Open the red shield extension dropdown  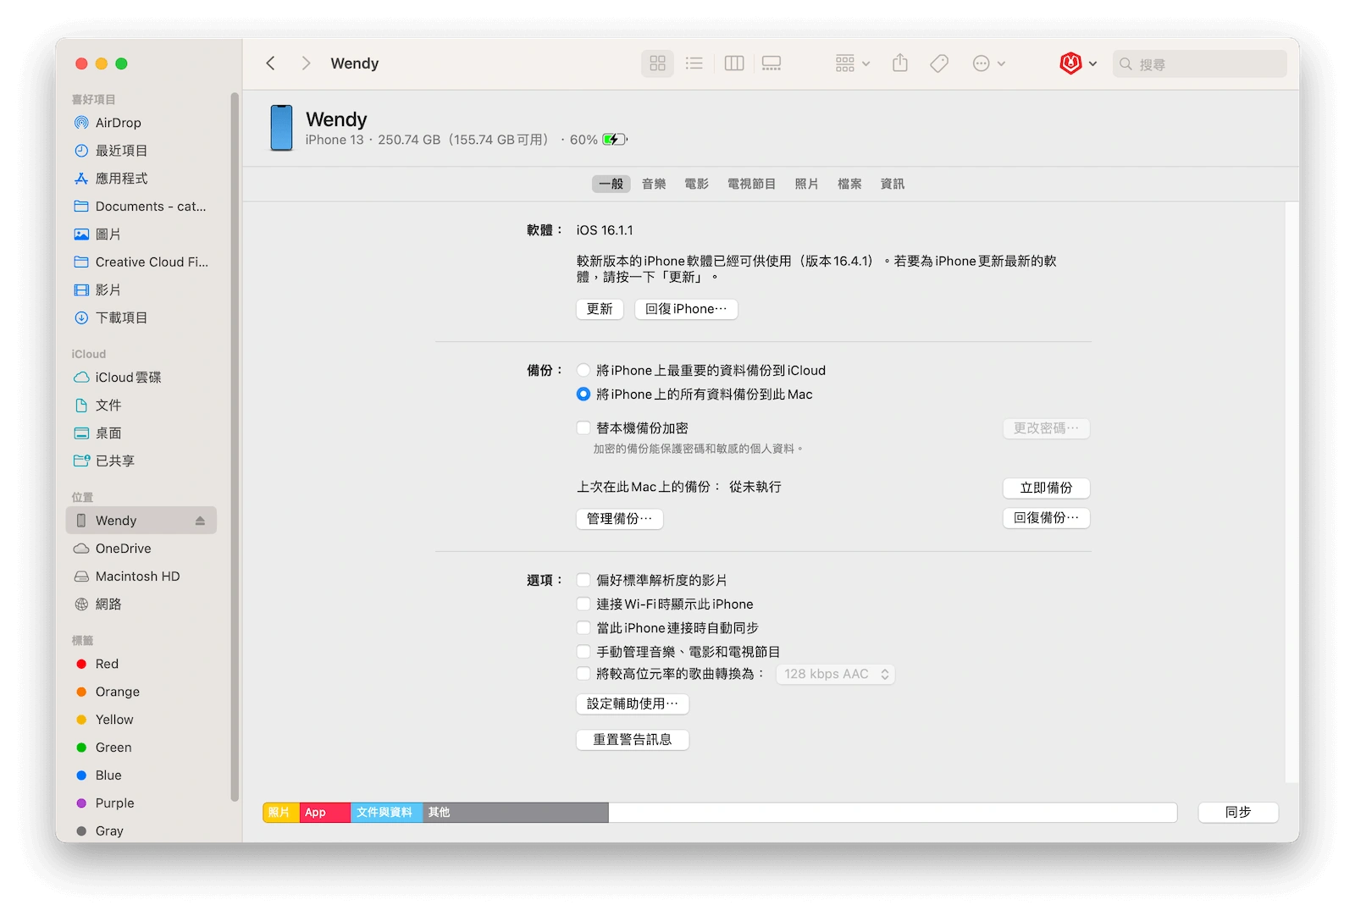[1078, 63]
